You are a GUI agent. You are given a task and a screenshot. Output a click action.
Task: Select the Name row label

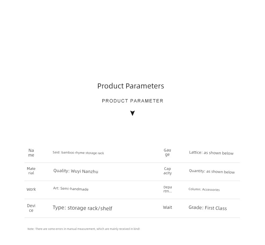pyautogui.click(x=31, y=152)
